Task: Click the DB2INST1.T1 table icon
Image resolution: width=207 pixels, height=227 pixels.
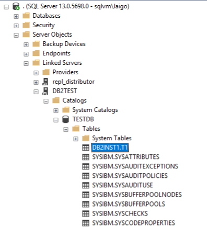Action: (86, 147)
